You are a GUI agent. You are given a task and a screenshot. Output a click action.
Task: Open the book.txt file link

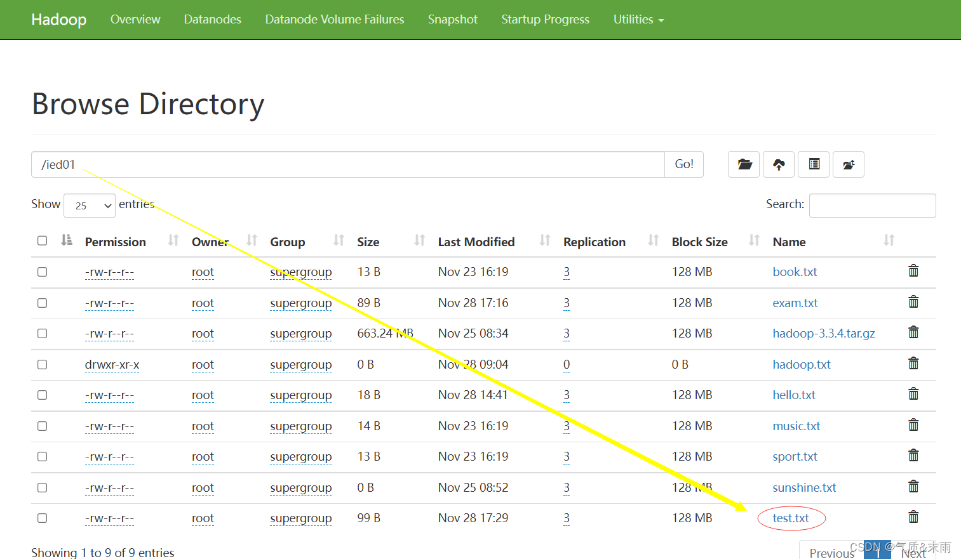point(795,272)
